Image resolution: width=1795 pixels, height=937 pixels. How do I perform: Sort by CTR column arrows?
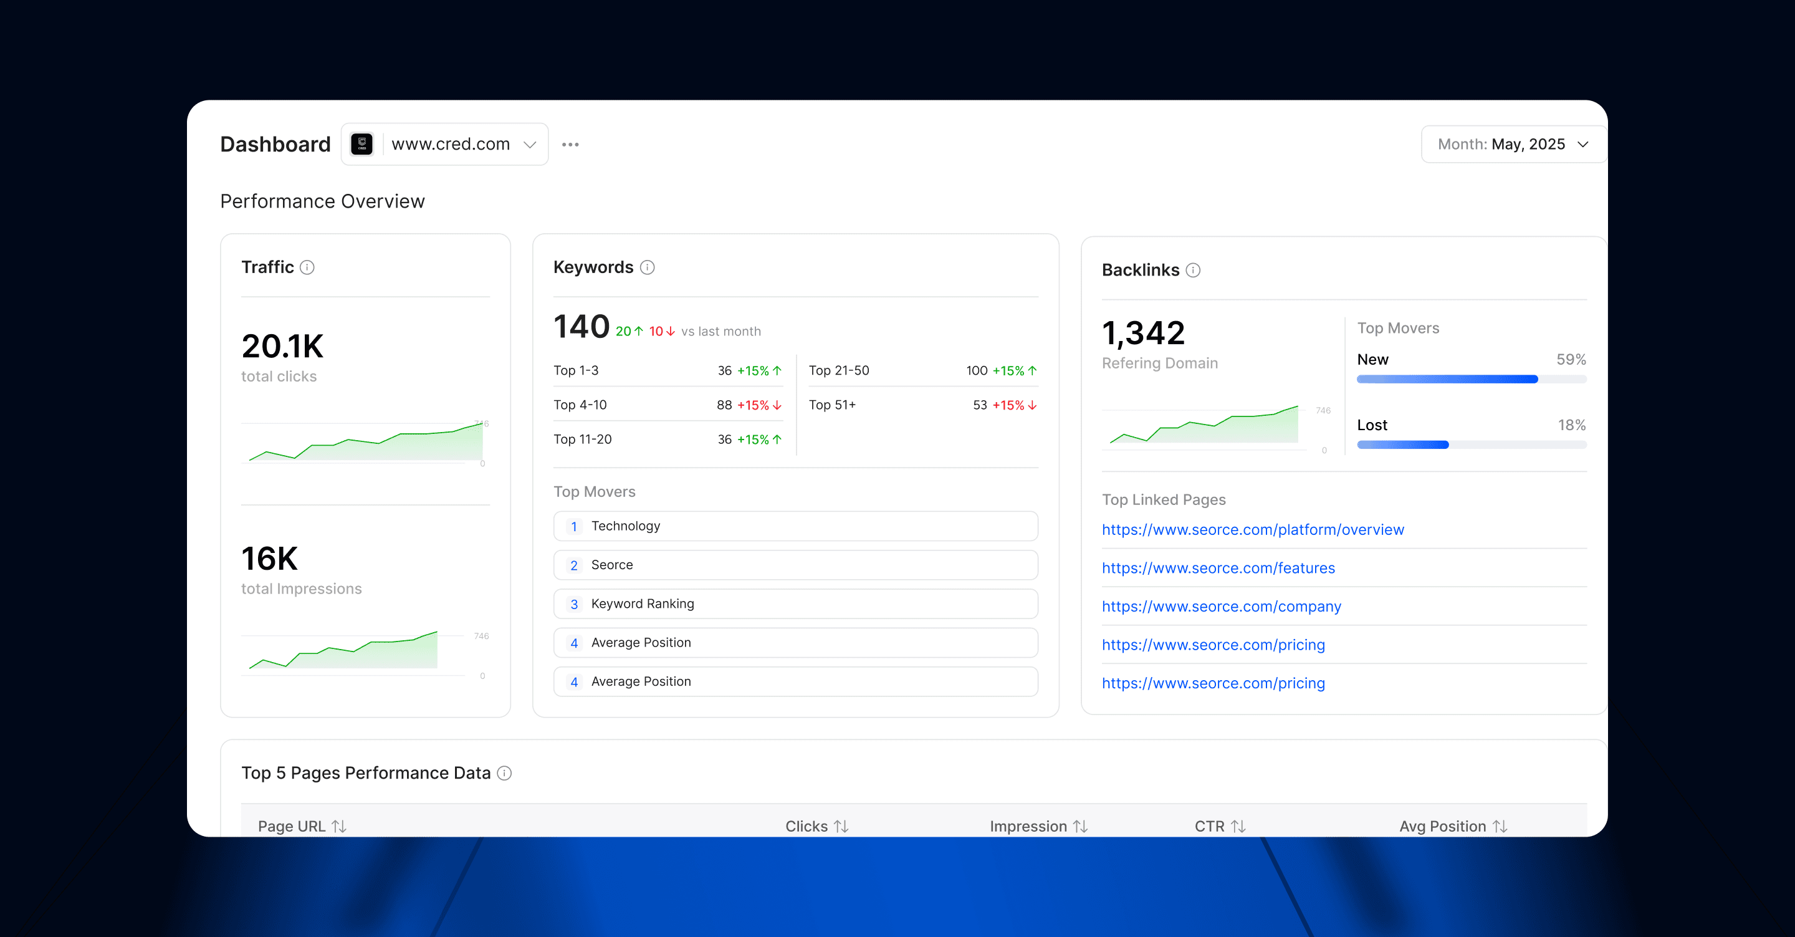point(1238,826)
